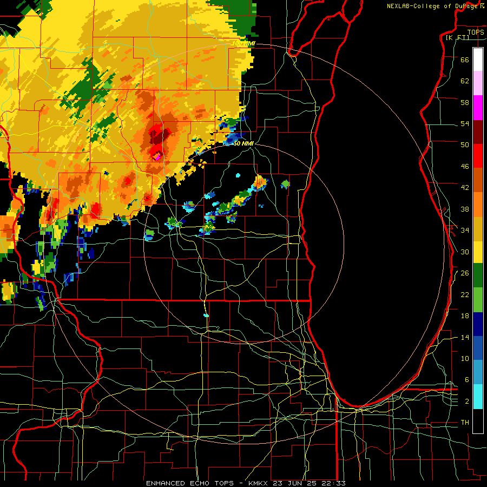487x487 pixels.
Task: Click the 50 NMI range ring label
Action: [244, 144]
